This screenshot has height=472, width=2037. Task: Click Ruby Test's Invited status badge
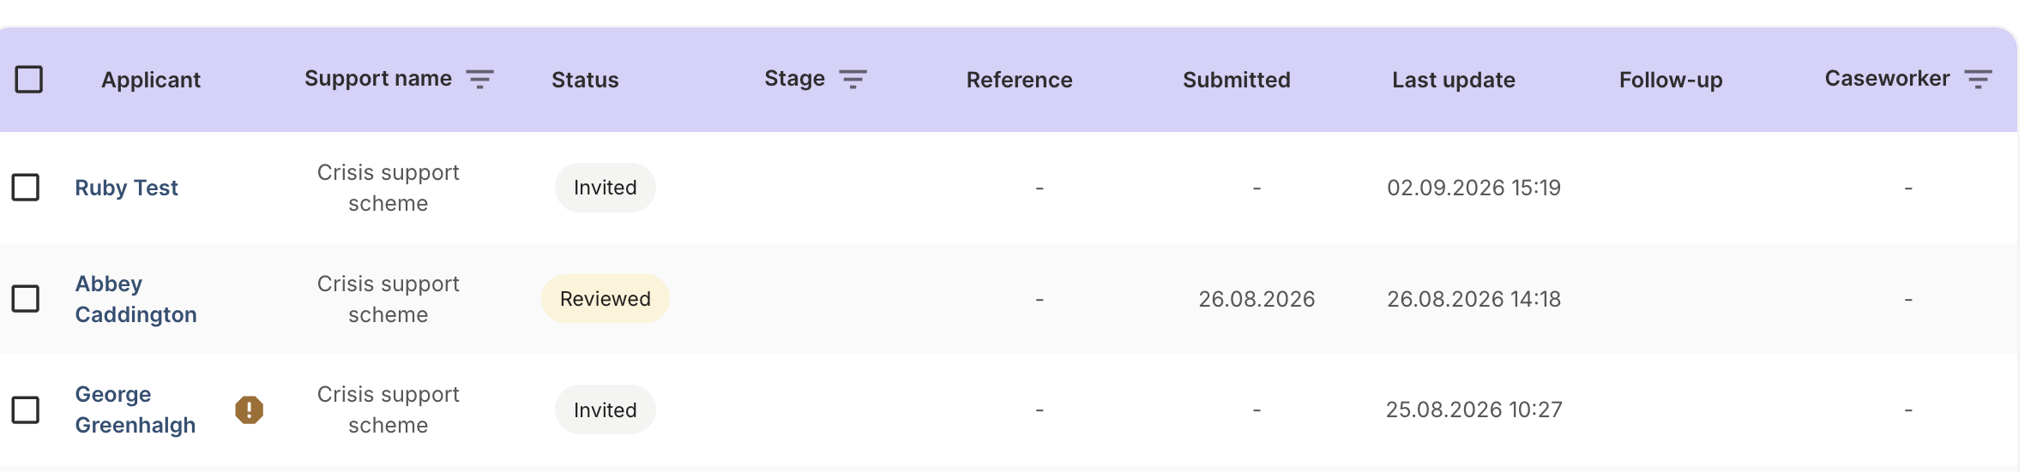pyautogui.click(x=606, y=187)
